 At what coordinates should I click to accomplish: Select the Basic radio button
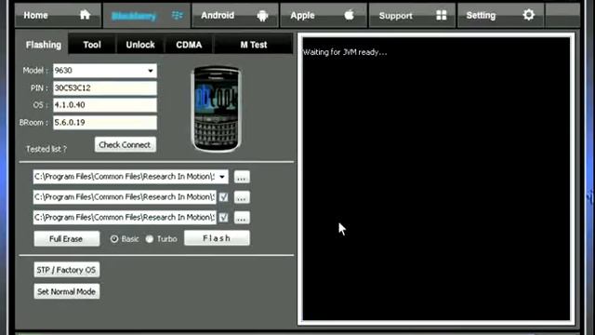[114, 239]
